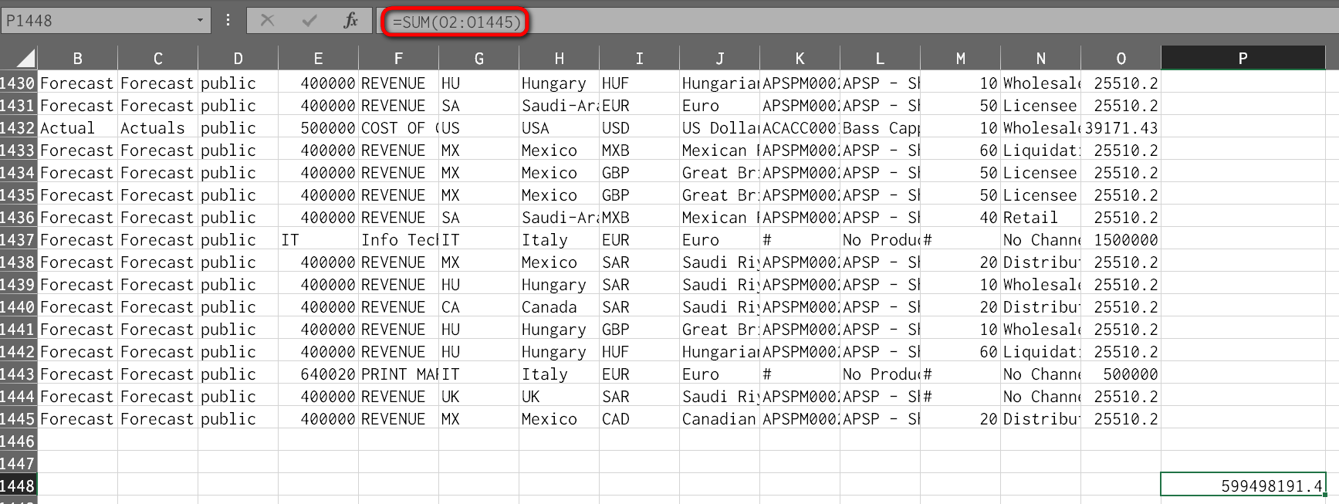Screen dimensions: 1339x504
Task: Select column C header
Action: pos(158,59)
